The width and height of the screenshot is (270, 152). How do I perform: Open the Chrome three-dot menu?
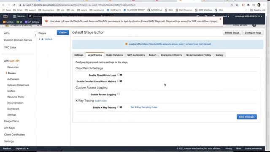pyautogui.click(x=264, y=5)
